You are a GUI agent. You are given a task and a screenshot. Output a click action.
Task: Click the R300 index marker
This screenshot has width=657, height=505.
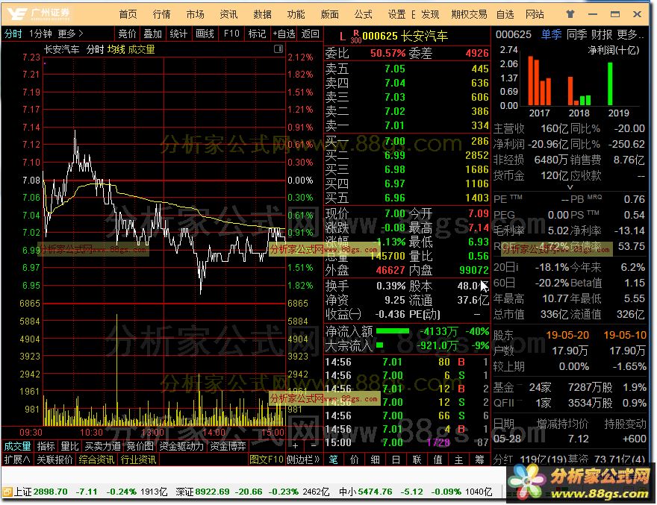coord(355,37)
